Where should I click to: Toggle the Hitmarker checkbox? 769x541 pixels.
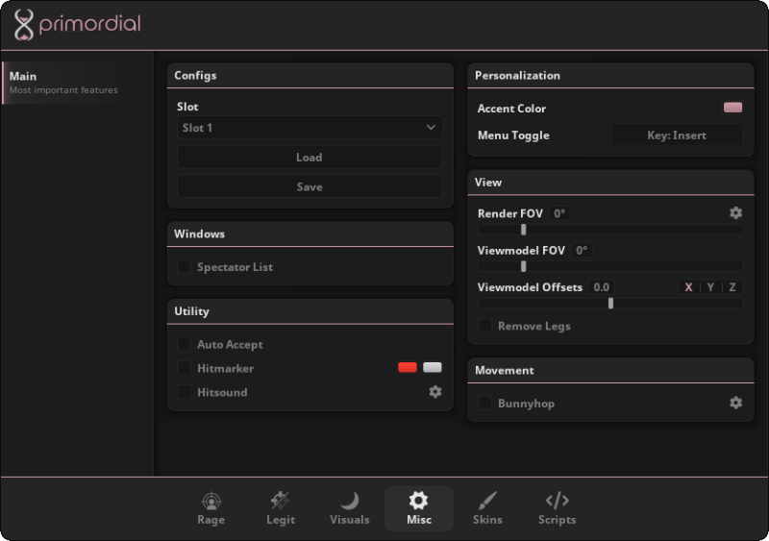click(184, 368)
